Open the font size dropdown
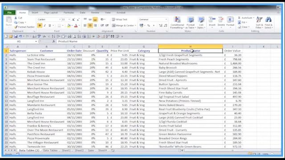Viewport: 285px width, 160px height. point(69,20)
